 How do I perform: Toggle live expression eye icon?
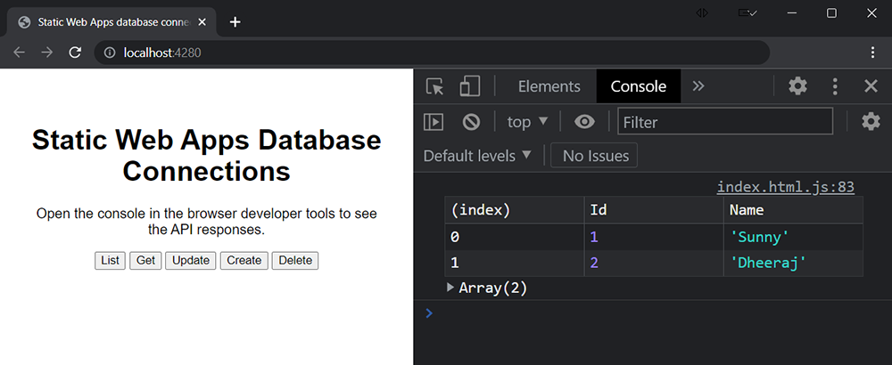coord(584,122)
